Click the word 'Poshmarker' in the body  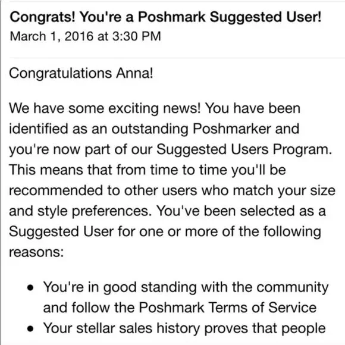tap(232, 128)
